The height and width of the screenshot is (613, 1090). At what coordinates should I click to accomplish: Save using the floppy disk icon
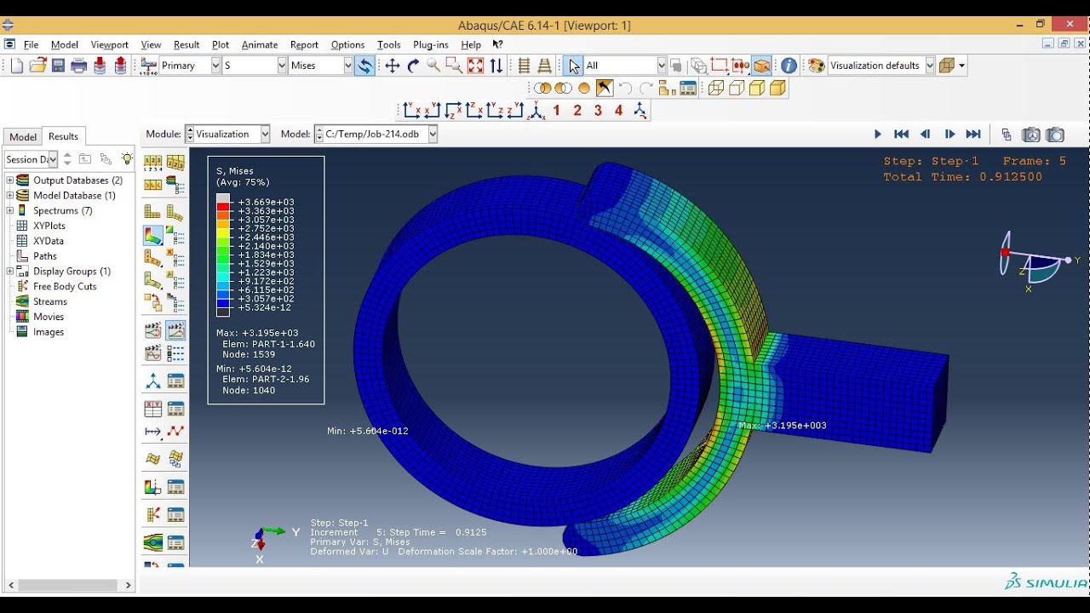pyautogui.click(x=58, y=66)
